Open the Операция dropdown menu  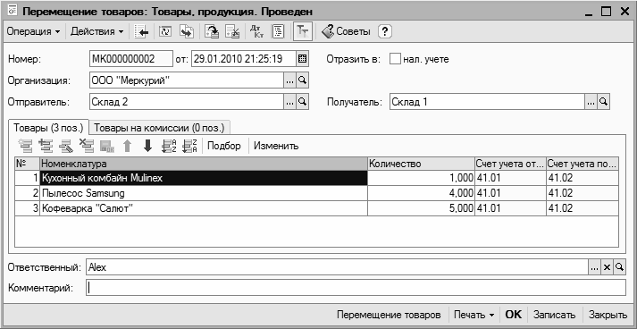click(x=33, y=31)
